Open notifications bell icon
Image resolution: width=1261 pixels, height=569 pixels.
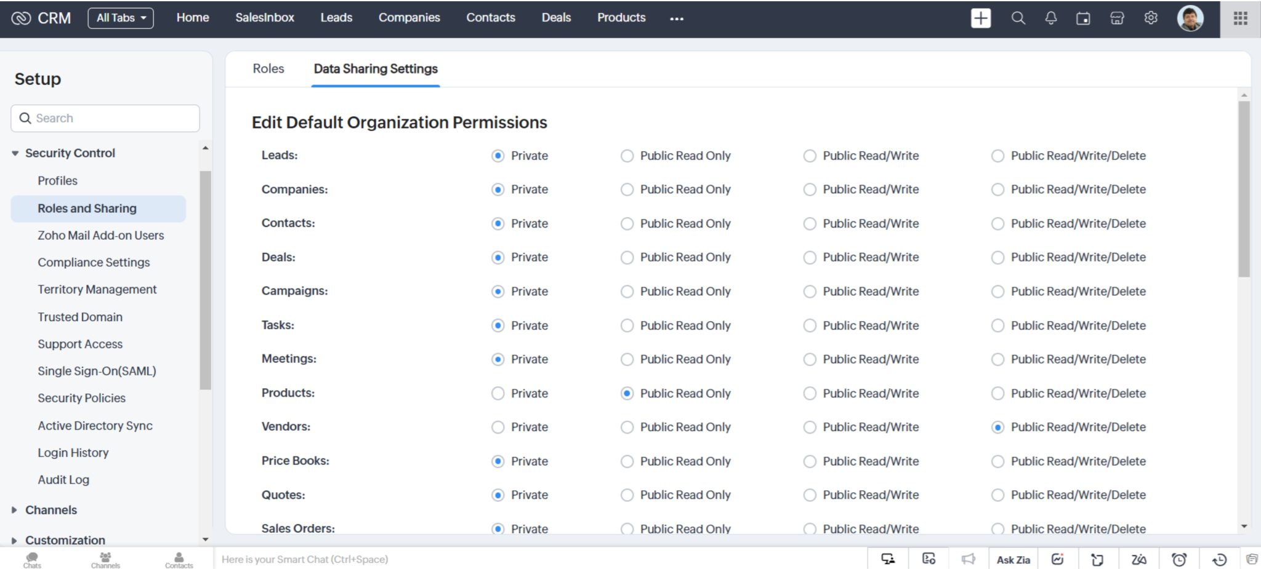[1051, 18]
